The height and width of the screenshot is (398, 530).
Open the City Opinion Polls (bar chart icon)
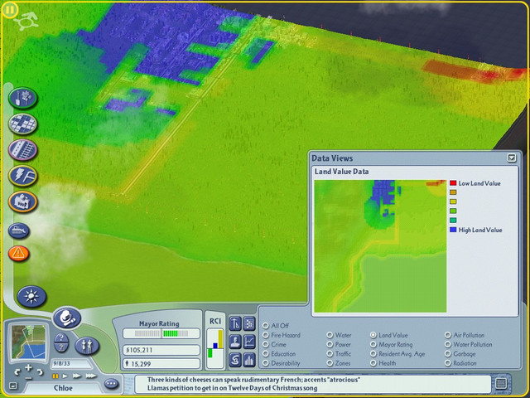249,360
